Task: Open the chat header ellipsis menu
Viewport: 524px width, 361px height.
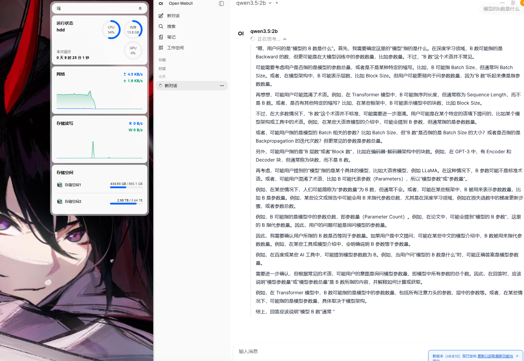Action: (x=502, y=3)
